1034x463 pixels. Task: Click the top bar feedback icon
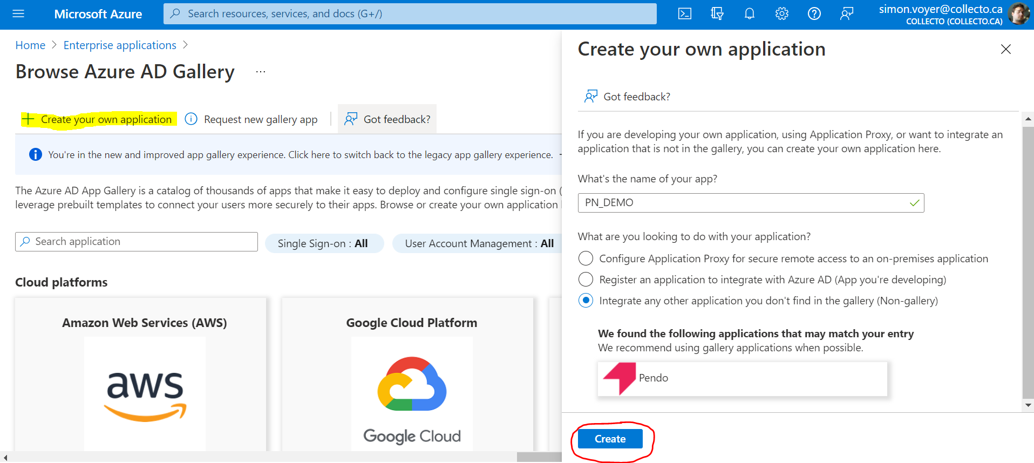coord(847,14)
